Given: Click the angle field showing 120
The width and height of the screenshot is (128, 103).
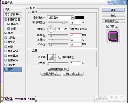Looking at the screenshot, I should [x=60, y=29].
